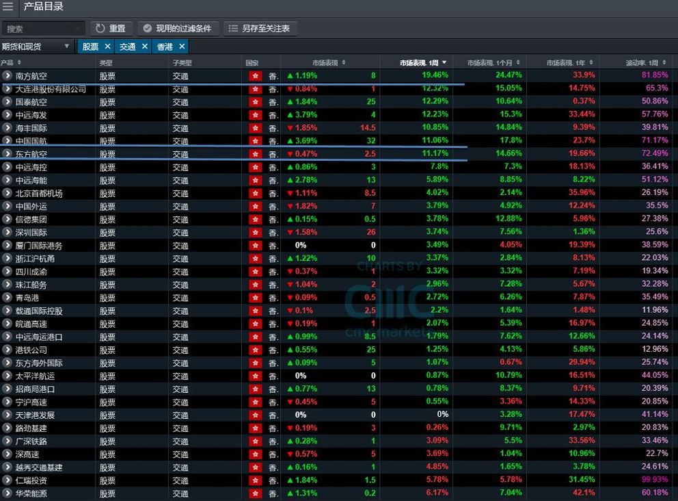Sort by 波动率 1周 column

tap(646, 63)
